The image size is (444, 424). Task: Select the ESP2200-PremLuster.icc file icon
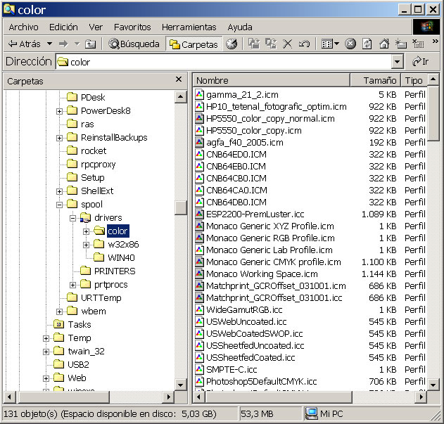(x=200, y=214)
